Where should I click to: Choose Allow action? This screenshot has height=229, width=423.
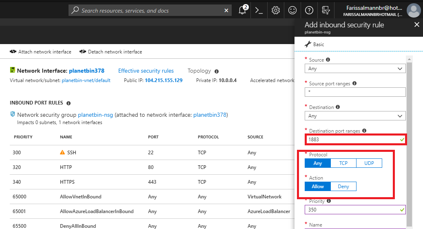pyautogui.click(x=317, y=186)
